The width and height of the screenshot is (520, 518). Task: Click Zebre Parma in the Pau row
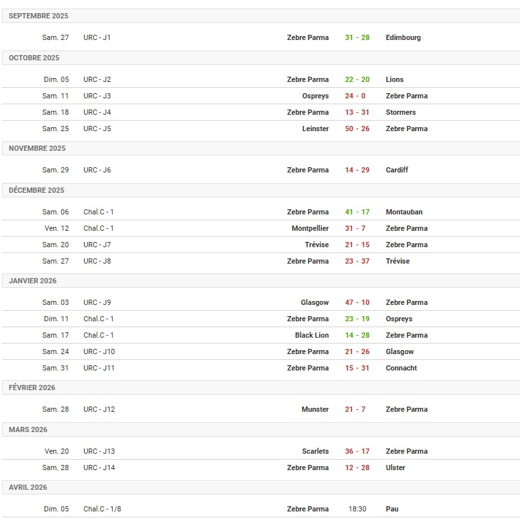tap(308, 509)
